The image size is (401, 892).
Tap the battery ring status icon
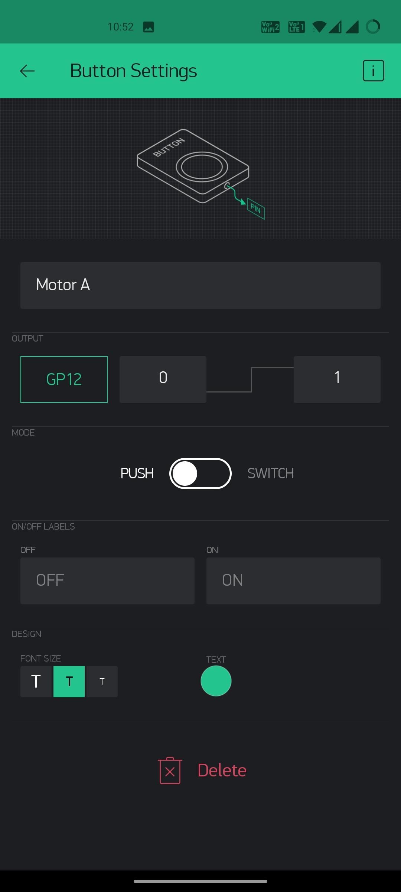point(373,27)
